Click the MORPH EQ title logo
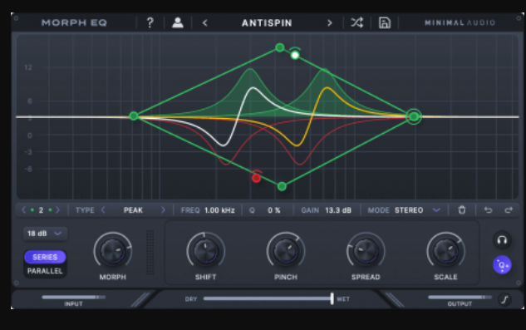Image resolution: width=526 pixels, height=330 pixels. coord(74,22)
